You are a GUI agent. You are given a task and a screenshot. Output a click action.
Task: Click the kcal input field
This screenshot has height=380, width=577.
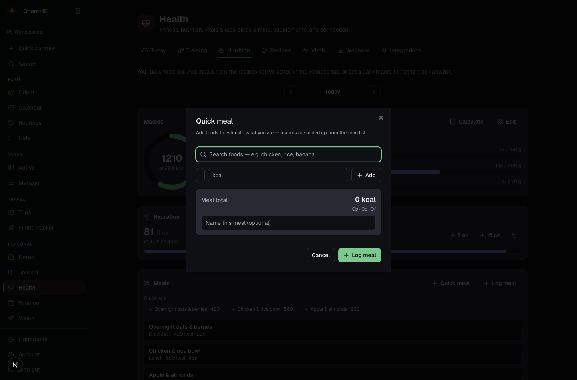point(278,175)
